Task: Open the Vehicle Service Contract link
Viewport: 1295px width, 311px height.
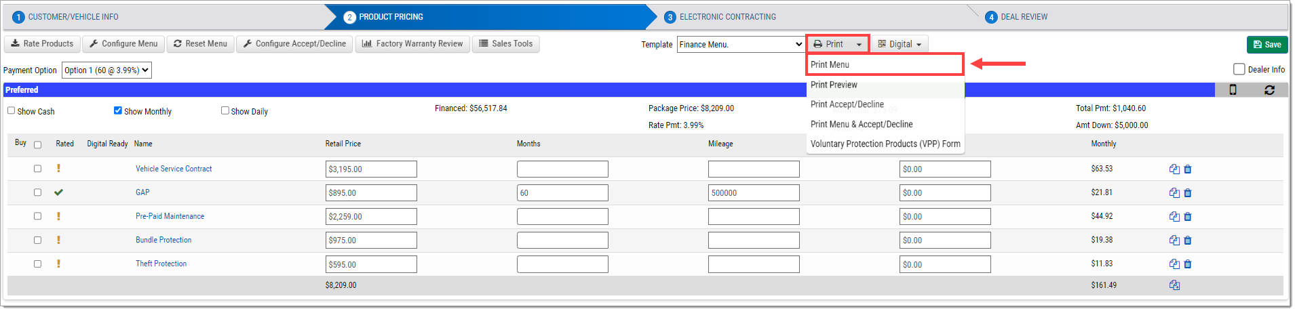Action: (x=174, y=169)
